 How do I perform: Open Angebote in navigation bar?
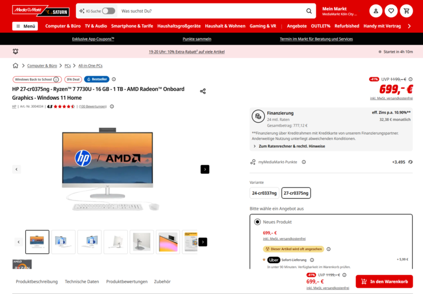(297, 26)
